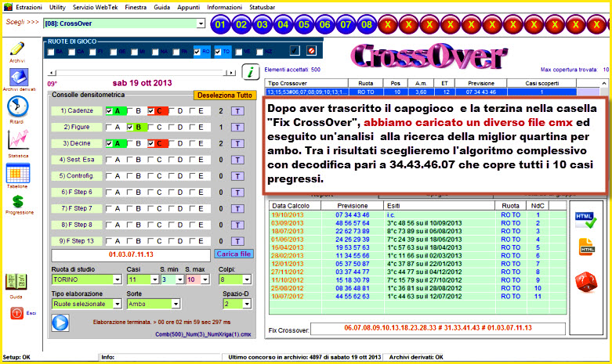
Task: Click the T button for F Step 13 row
Action: pyautogui.click(x=237, y=241)
